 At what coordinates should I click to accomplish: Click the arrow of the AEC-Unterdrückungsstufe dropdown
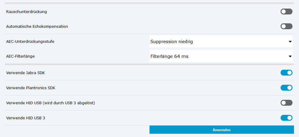coord(290,42)
